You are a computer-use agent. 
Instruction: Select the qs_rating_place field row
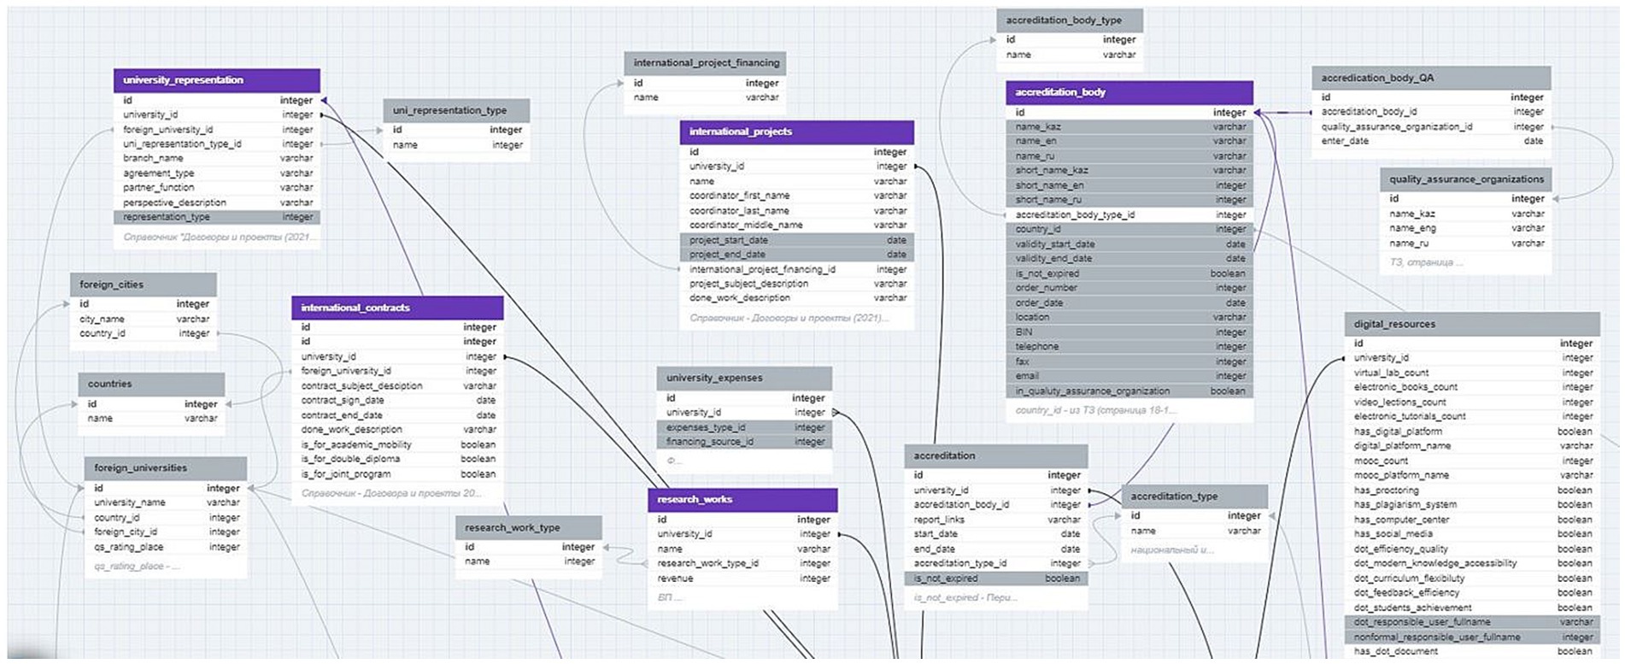click(x=166, y=548)
